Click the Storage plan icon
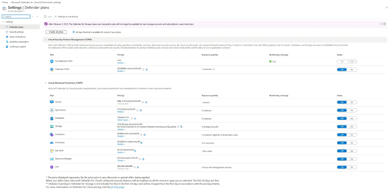The image size is (389, 192). (52, 127)
